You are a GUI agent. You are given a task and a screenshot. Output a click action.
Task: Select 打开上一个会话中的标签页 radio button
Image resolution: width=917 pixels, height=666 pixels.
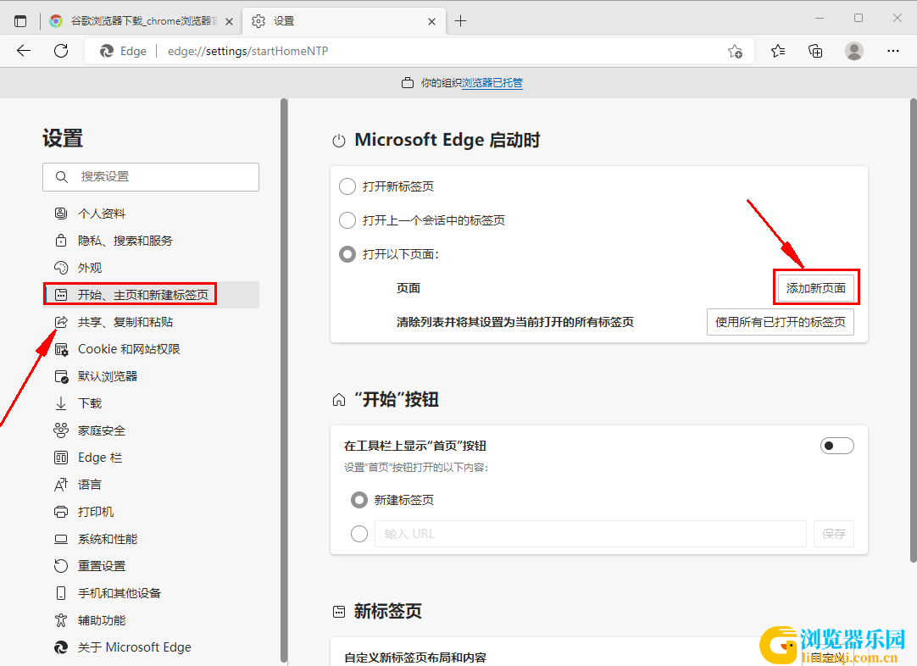[x=347, y=220]
